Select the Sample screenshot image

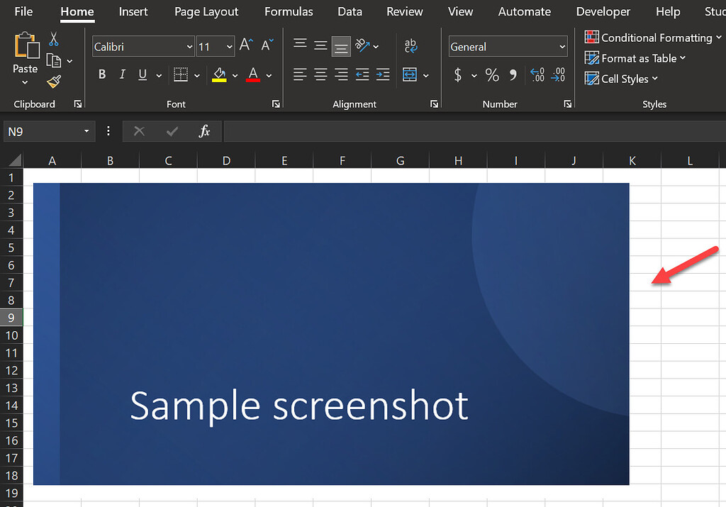pos(331,334)
